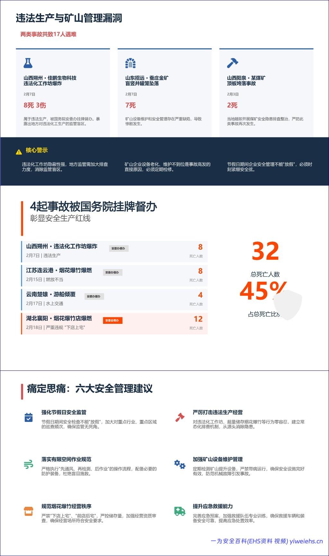The width and height of the screenshot is (329, 556).
Task: Select the 湖北襄阳·烟花爆竹店爆燃 row title
Action: (x=59, y=318)
